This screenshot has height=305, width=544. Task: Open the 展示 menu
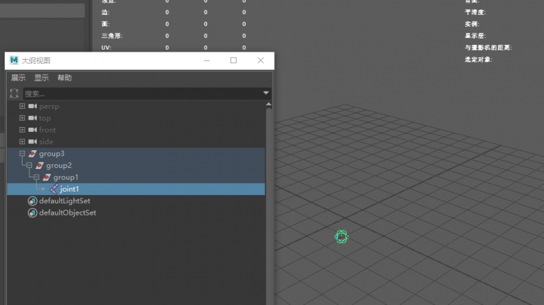click(18, 77)
